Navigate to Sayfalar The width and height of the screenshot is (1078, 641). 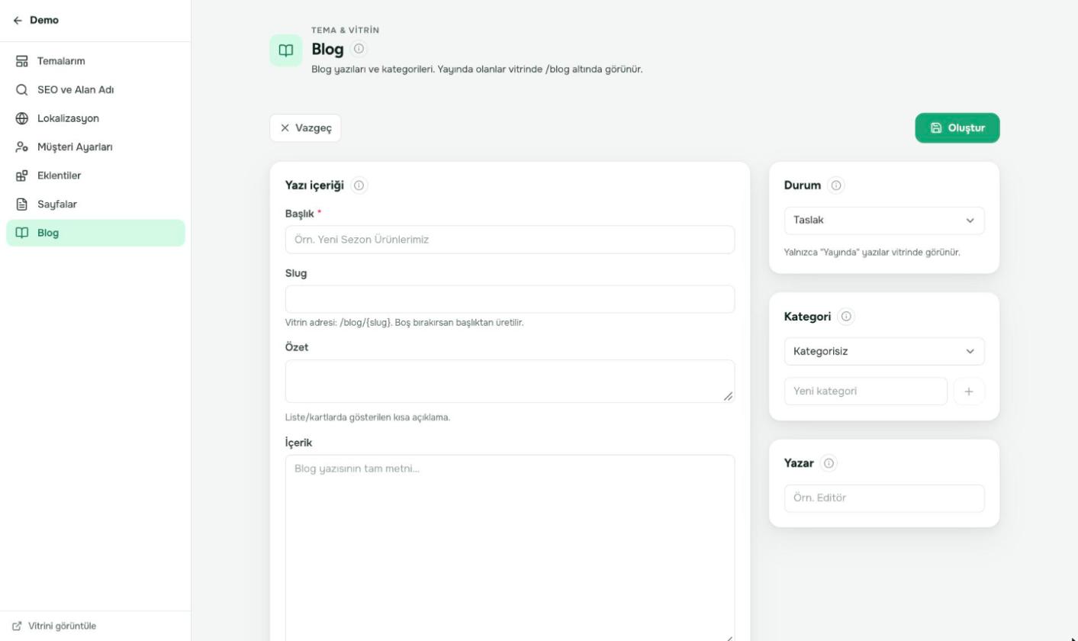[x=95, y=205]
